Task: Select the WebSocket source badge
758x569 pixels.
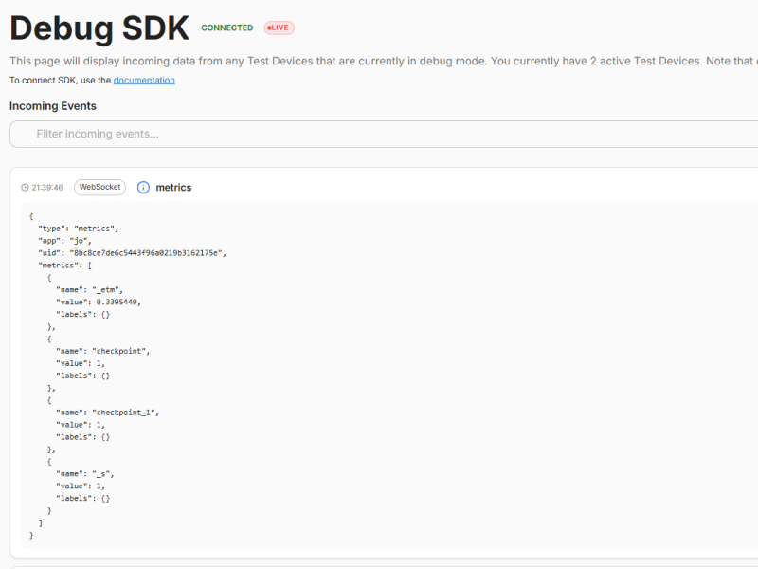Action: (x=99, y=187)
